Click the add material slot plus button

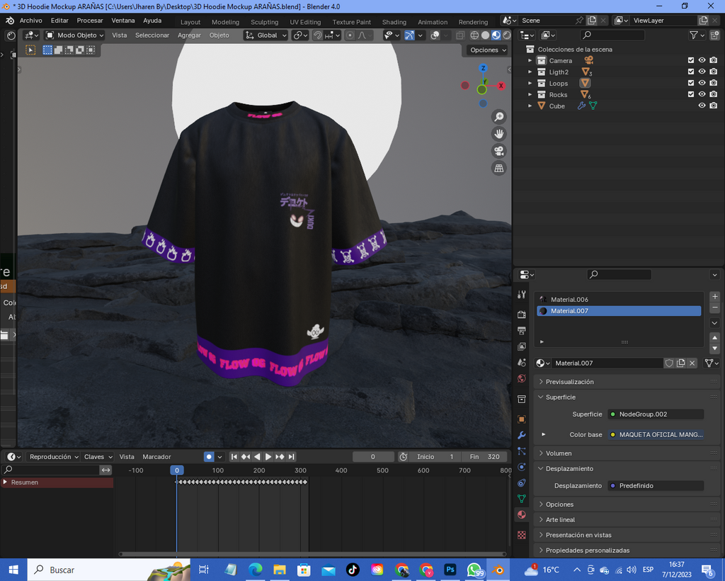(714, 297)
